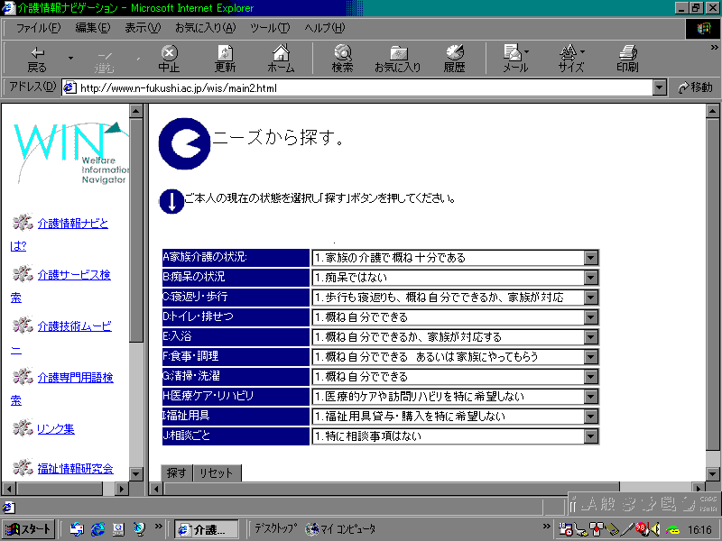Viewport: 722px width, 541px height.
Task: Click the Windows スタート button
Action: tap(29, 529)
